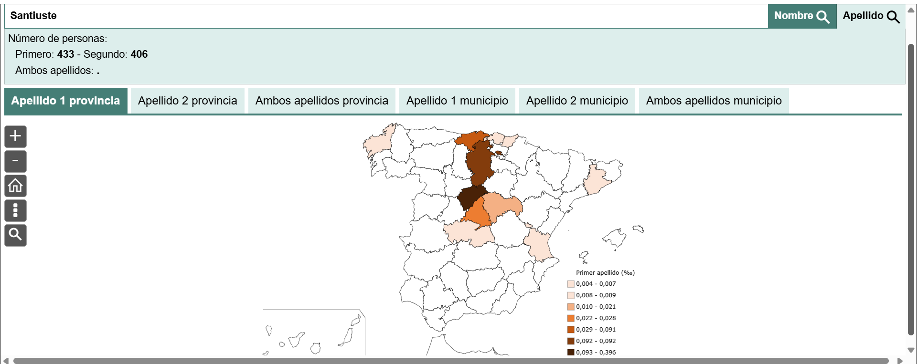Click the 0,093 - 0,396 legend swatch
The image size is (917, 364).
(x=571, y=353)
